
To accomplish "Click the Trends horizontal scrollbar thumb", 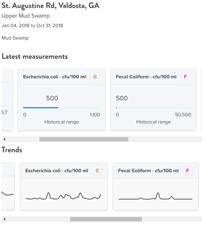I will [x=106, y=219].
